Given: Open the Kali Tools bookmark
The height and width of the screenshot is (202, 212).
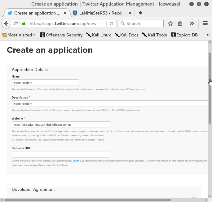Looking at the screenshot, I should pyautogui.click(x=154, y=35).
